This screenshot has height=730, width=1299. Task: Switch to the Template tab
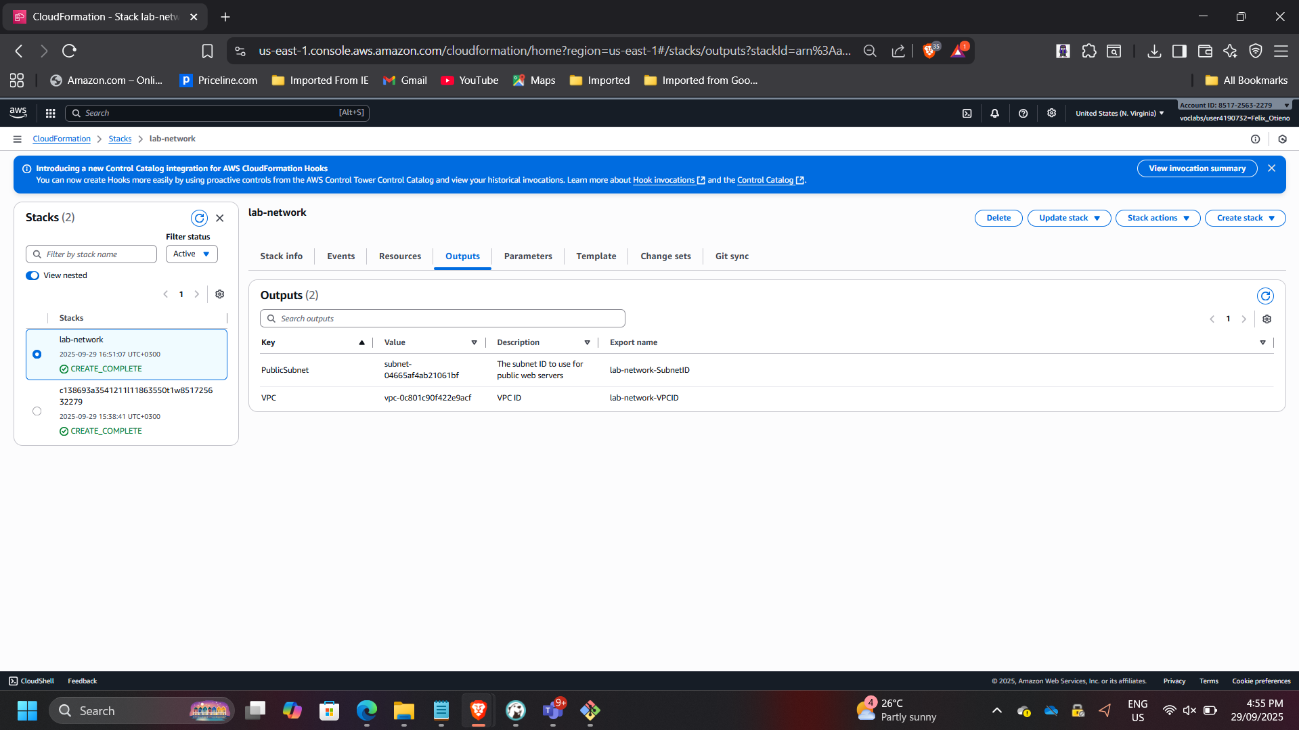click(x=596, y=256)
